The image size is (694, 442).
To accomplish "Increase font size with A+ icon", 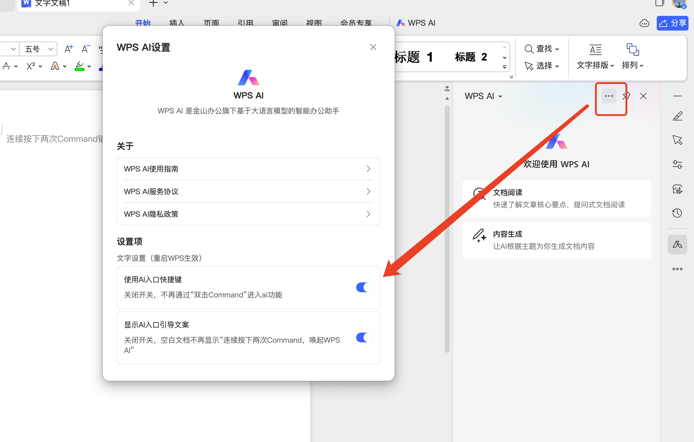I will [x=69, y=49].
